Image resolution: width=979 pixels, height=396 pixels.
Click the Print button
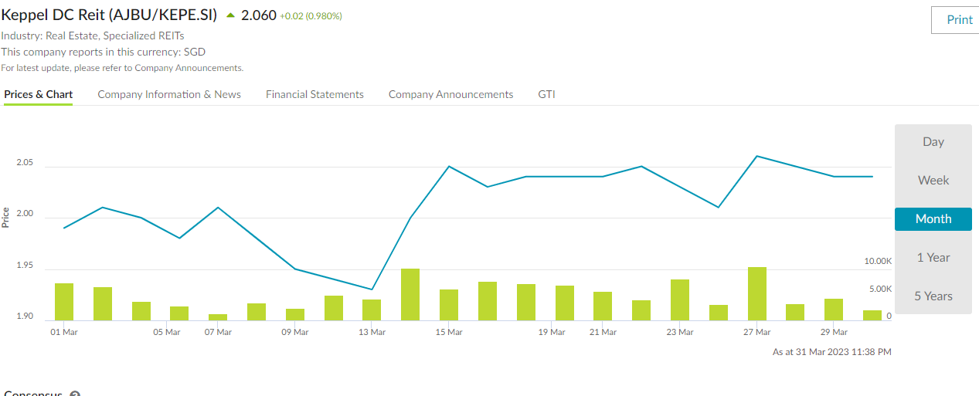click(x=955, y=20)
